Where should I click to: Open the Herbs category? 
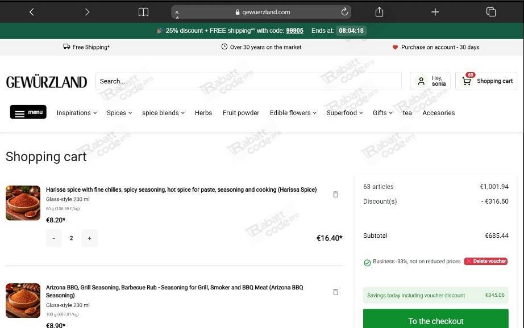coord(203,113)
